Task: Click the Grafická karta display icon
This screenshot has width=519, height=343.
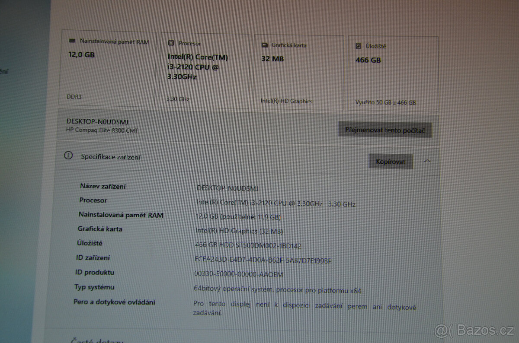Action: [265, 44]
